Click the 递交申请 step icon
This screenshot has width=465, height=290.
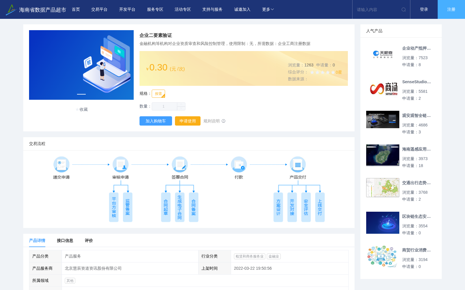[61, 164]
